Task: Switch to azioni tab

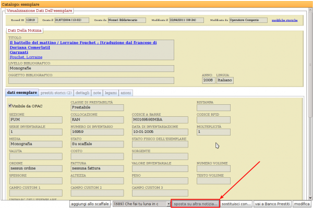Action: [x=126, y=93]
